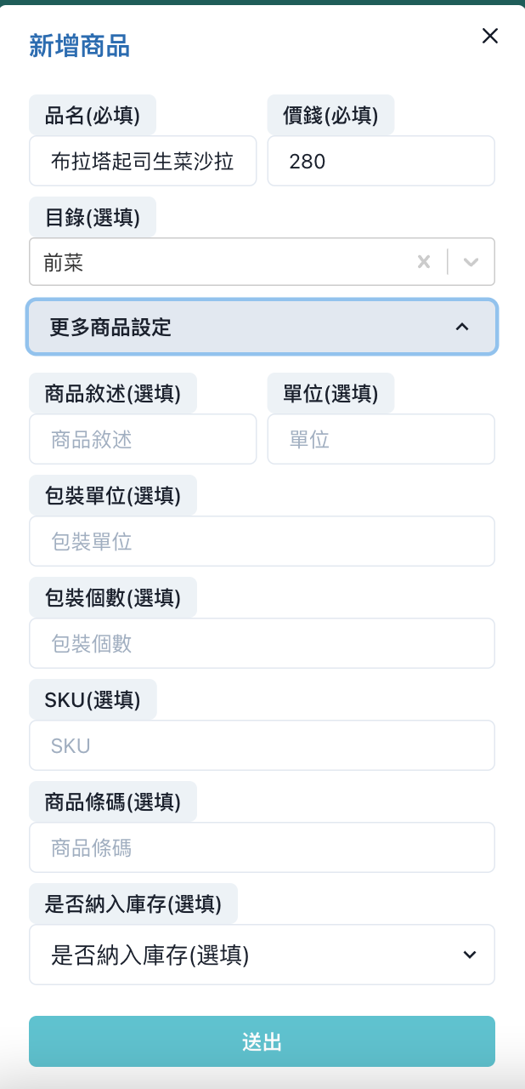Click the chevron icon on 更多商品設定
The image size is (525, 1089).
(x=462, y=327)
